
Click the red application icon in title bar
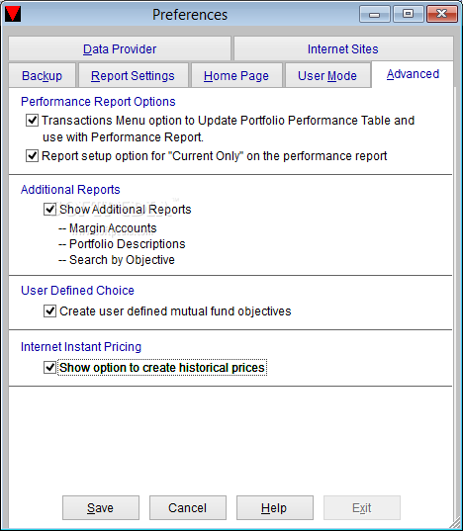13,14
